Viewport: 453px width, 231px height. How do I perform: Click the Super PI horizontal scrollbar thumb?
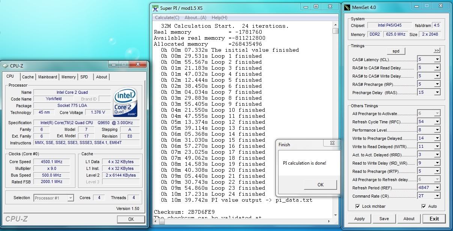pyautogui.click(x=162, y=222)
